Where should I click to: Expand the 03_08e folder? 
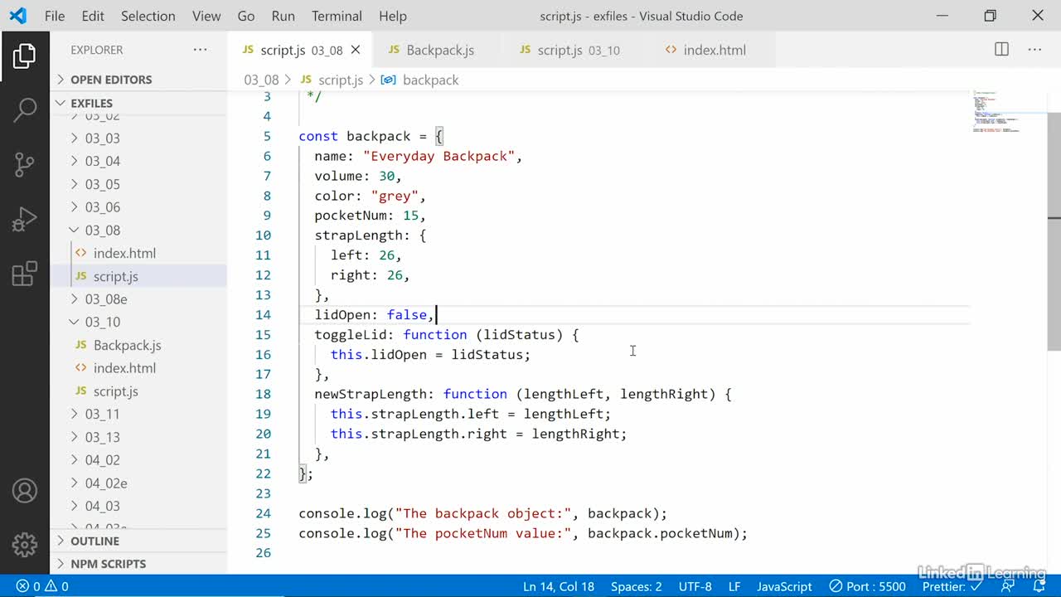tap(106, 298)
